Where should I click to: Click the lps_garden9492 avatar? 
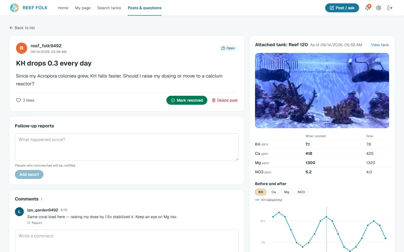pos(19,212)
